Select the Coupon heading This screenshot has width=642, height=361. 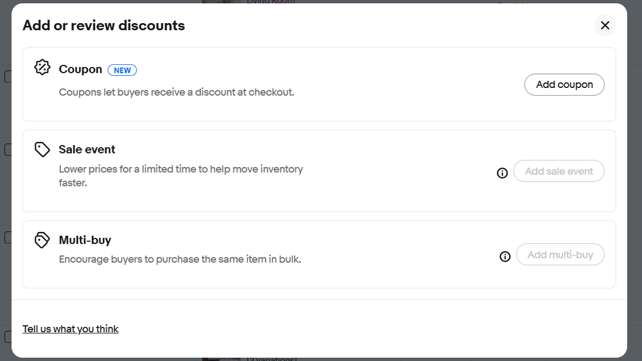tap(80, 69)
